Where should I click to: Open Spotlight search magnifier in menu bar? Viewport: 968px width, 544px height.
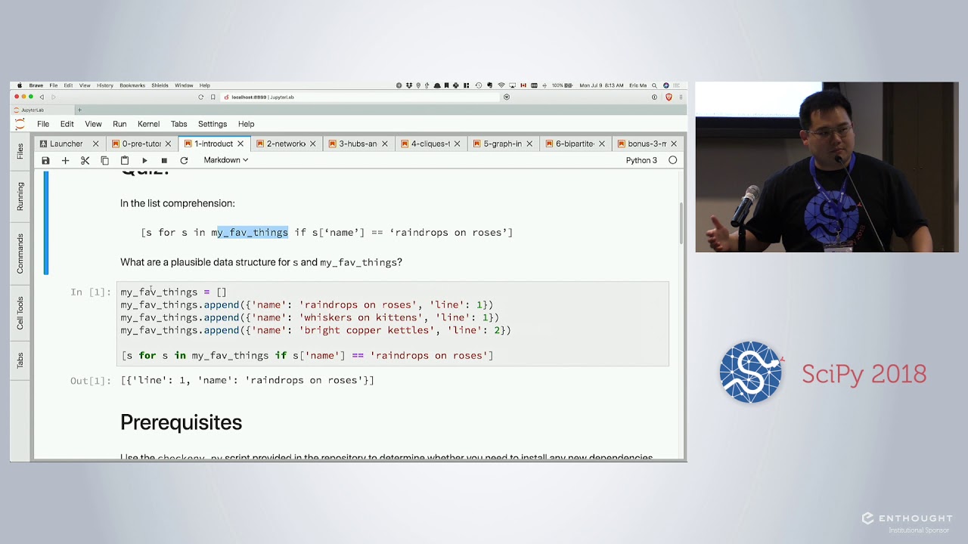[x=655, y=85]
